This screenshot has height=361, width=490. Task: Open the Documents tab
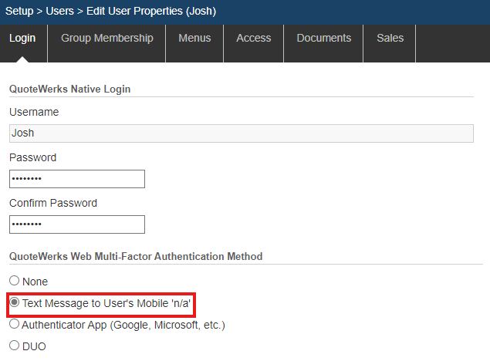[323, 39]
